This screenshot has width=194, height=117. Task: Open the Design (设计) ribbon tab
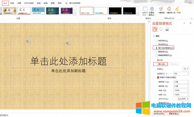coord(5,3)
